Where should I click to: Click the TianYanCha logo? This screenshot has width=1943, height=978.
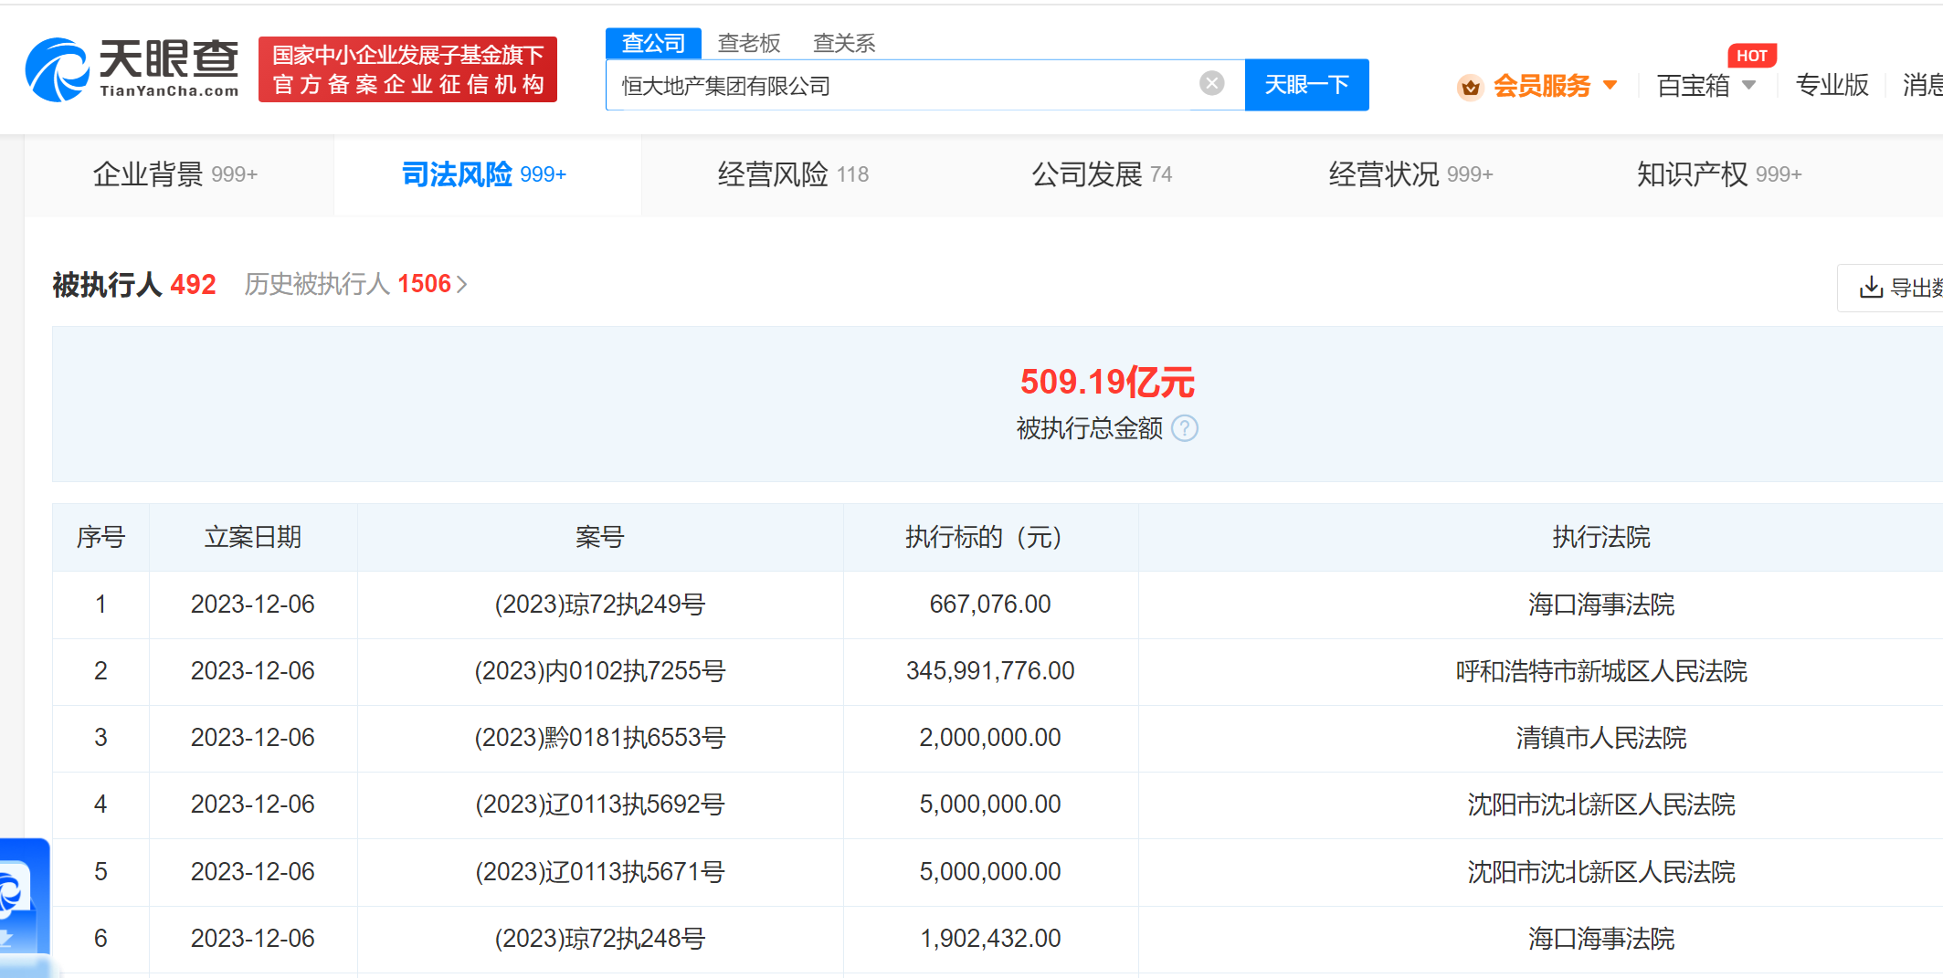[132, 69]
